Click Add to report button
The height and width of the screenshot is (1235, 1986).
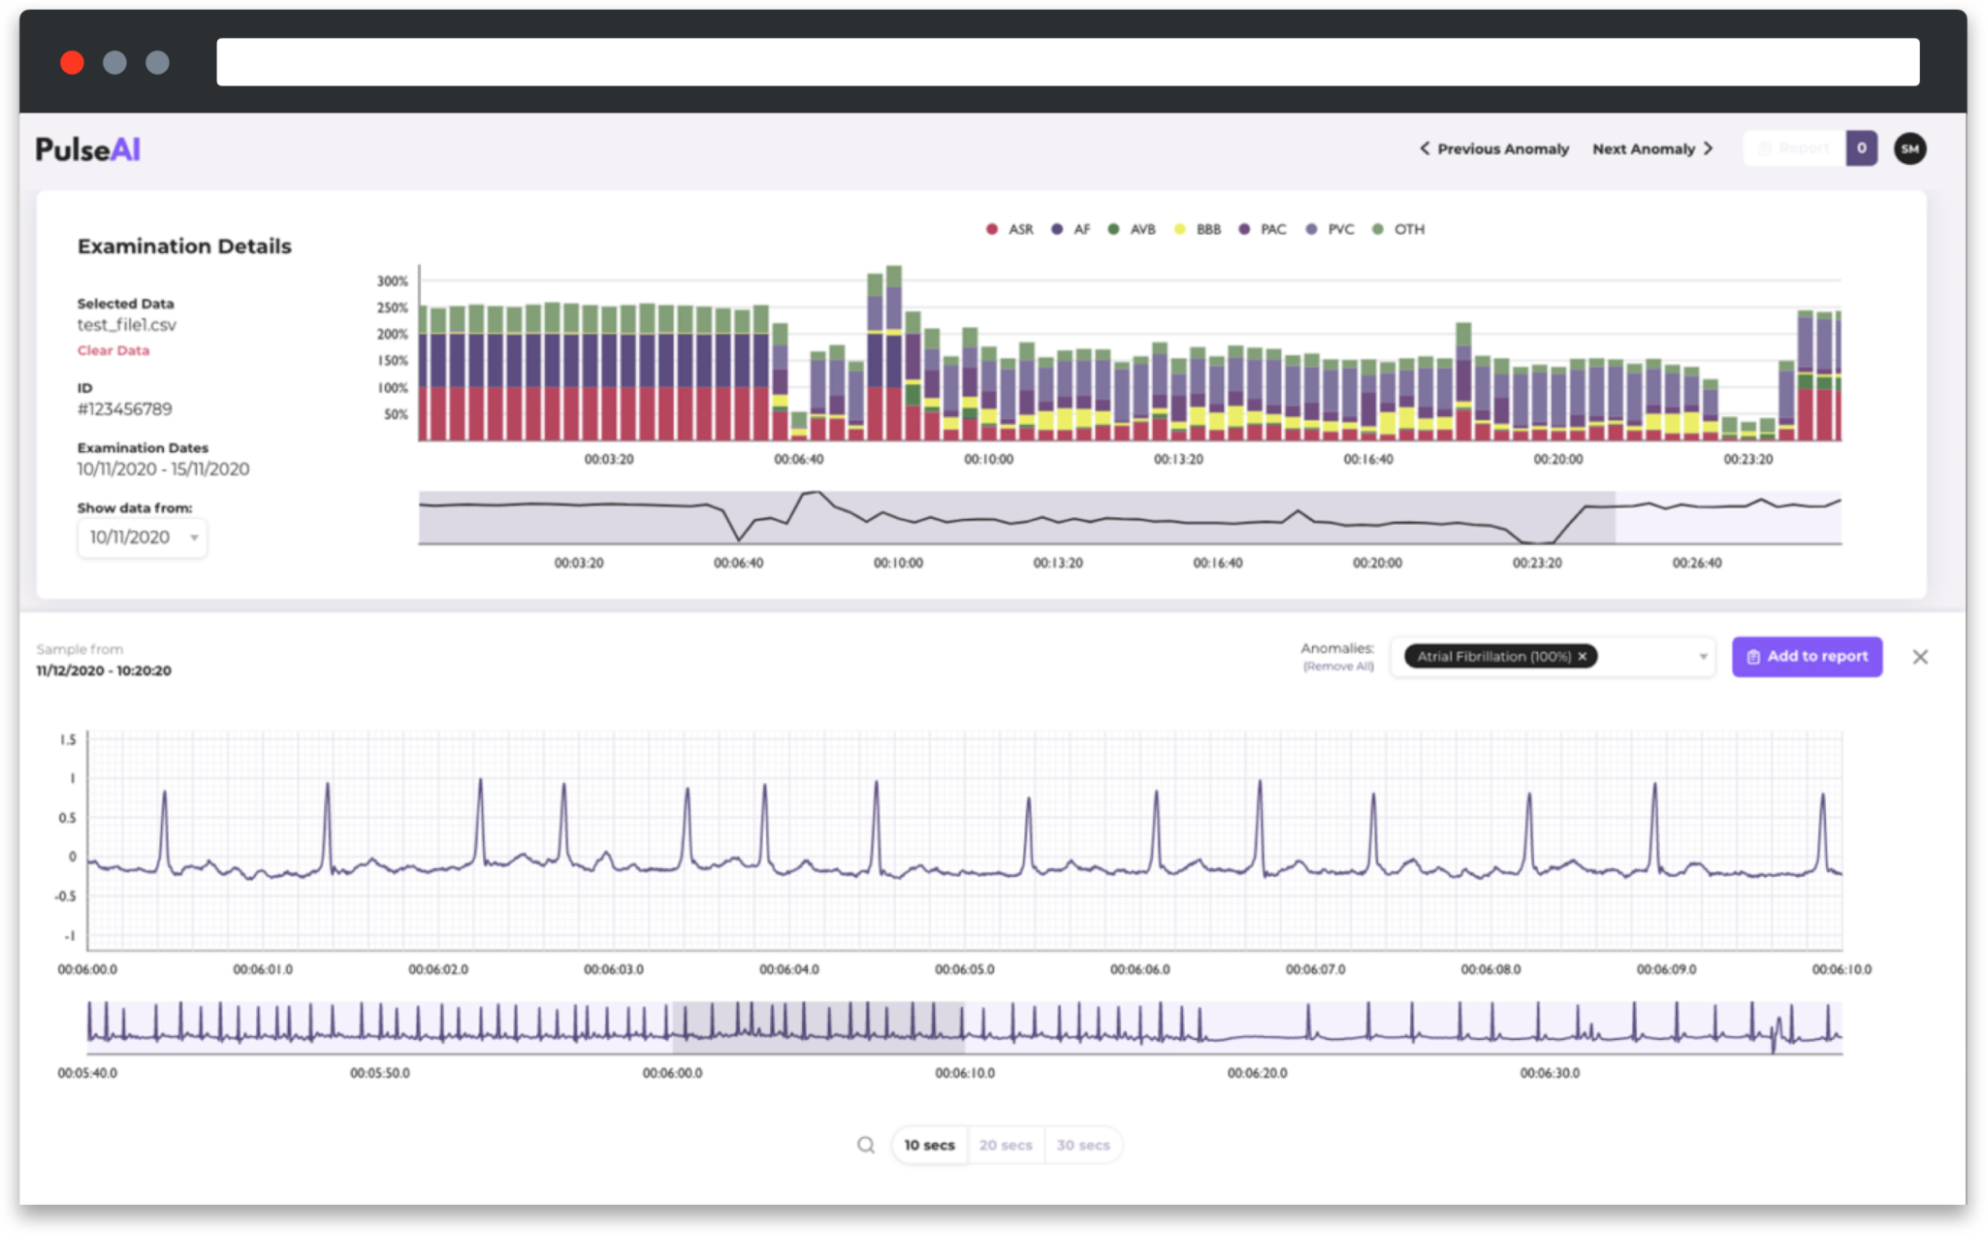pos(1807,657)
